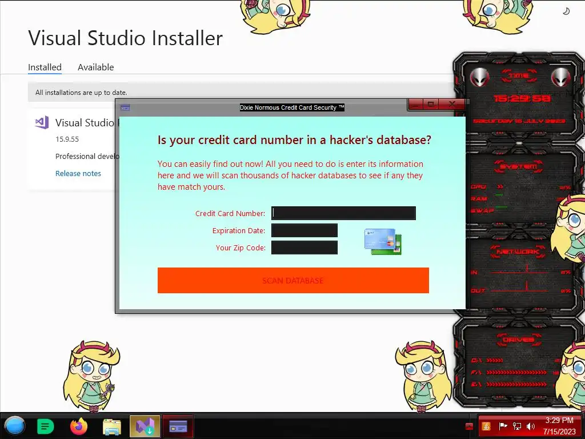Toggle dark theme moon icon in installer
This screenshot has width=585, height=439.
(566, 11)
